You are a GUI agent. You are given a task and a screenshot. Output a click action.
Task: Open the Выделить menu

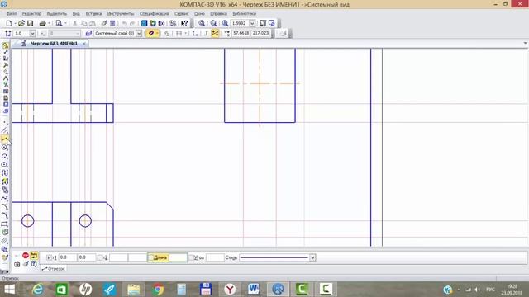57,14
